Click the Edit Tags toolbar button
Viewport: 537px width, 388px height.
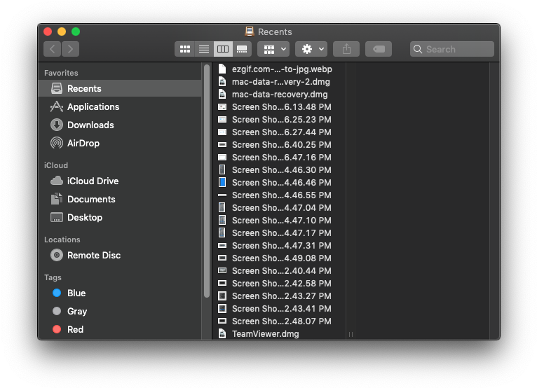pos(379,49)
